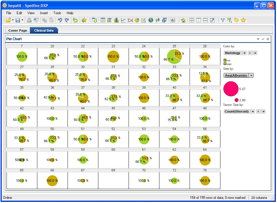The image size is (277, 203).
Task: Click the line chart toolbar icon
Action: point(123,20)
